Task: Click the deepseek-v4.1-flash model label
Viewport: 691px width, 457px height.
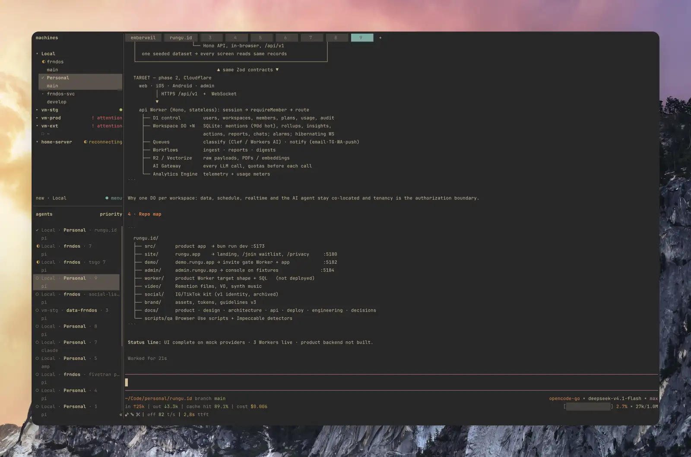Action: click(615, 398)
